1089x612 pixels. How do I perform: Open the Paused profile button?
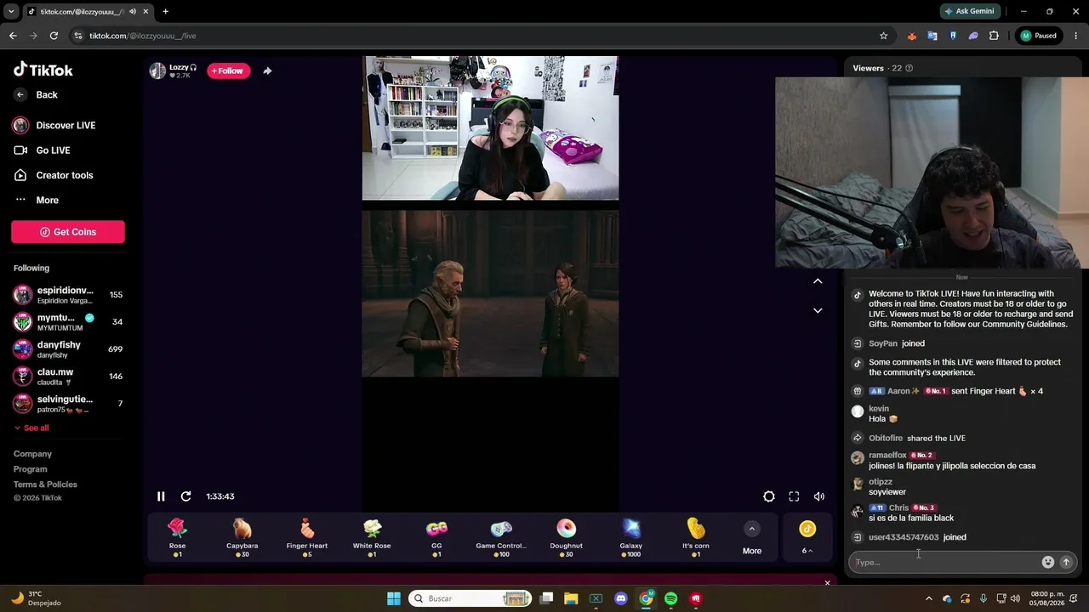1039,36
